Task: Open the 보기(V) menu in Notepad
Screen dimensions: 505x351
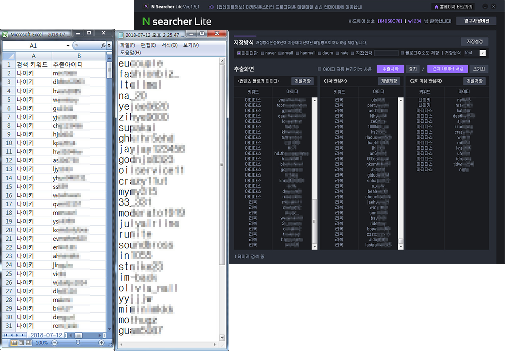Action: [191, 45]
